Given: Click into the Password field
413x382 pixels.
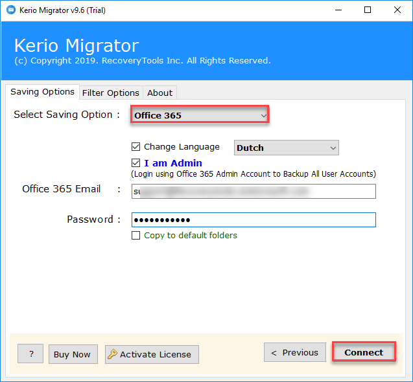Looking at the screenshot, I should (x=254, y=219).
